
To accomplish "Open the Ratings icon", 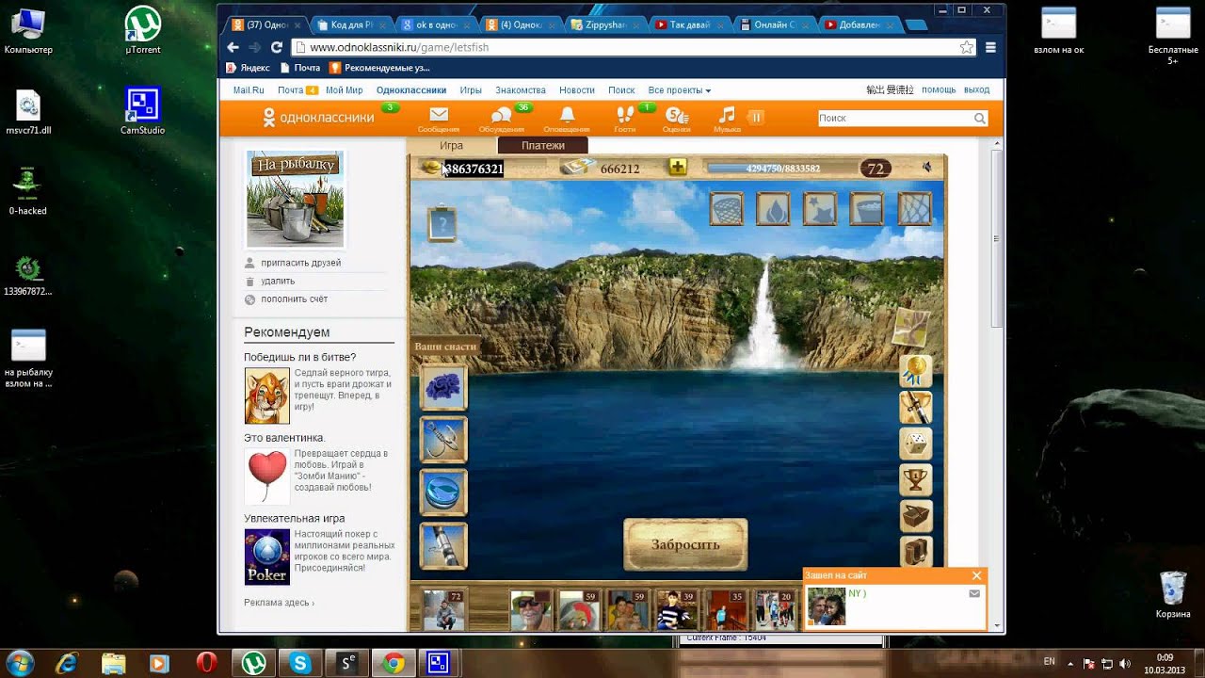I will pos(676,119).
